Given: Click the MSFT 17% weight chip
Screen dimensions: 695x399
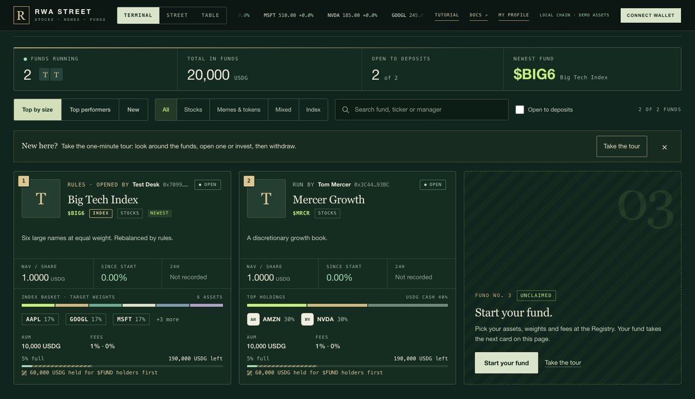Looking at the screenshot, I should coord(131,319).
